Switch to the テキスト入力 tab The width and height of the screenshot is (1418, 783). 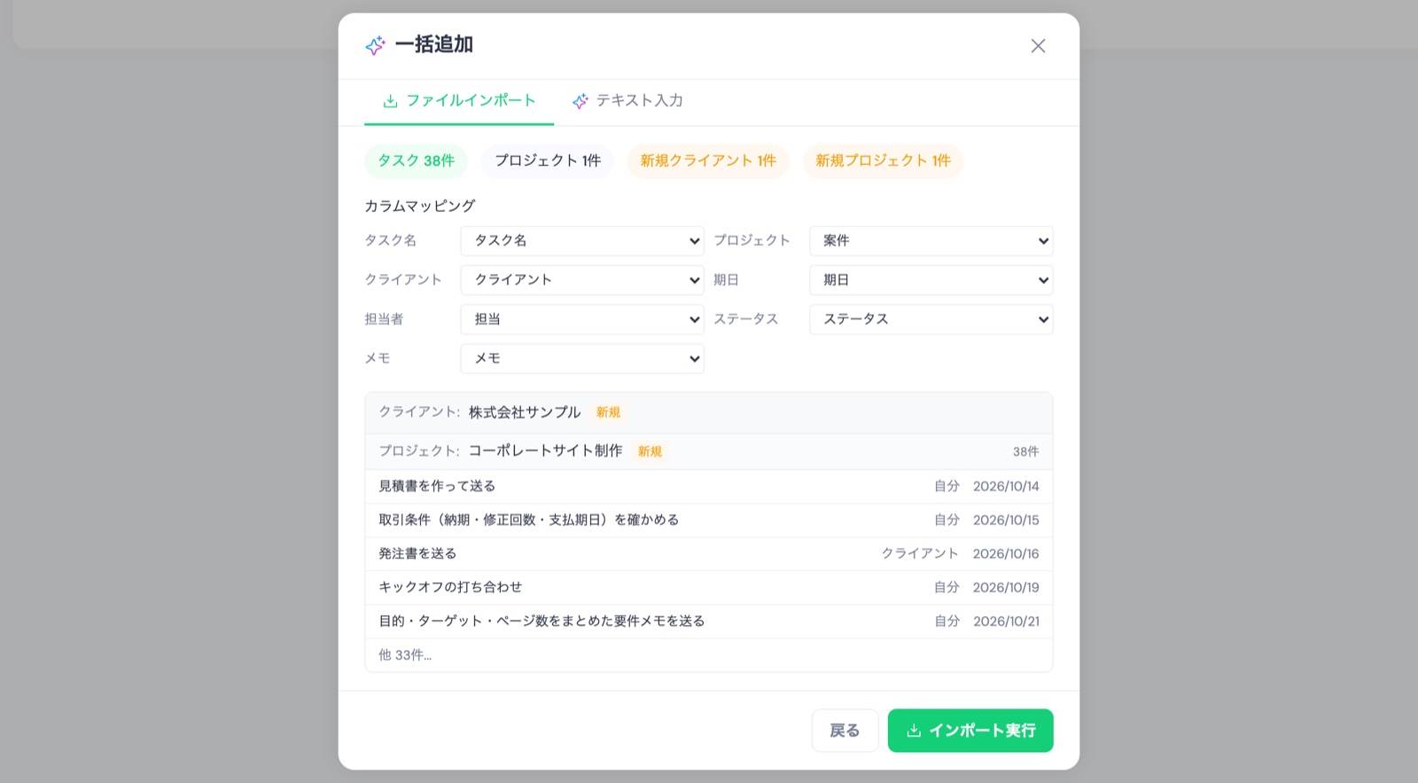627,101
